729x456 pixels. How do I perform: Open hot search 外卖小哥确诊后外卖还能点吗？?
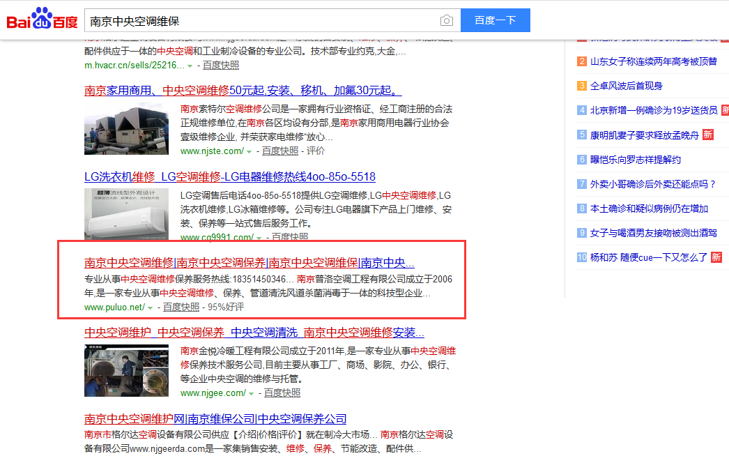pos(653,184)
